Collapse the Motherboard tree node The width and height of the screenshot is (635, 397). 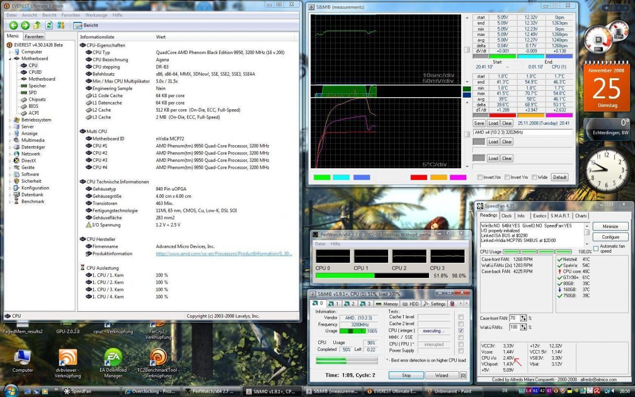coord(10,58)
